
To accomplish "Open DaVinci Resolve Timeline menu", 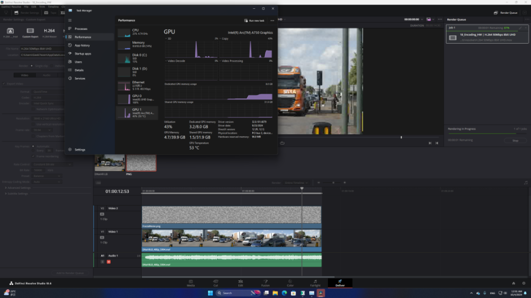I will (x=53, y=7).
